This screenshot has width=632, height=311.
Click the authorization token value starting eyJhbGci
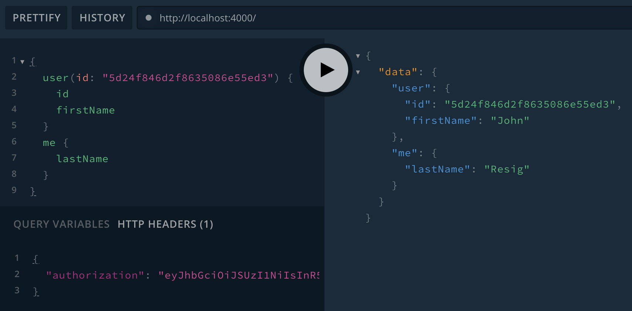pos(239,275)
